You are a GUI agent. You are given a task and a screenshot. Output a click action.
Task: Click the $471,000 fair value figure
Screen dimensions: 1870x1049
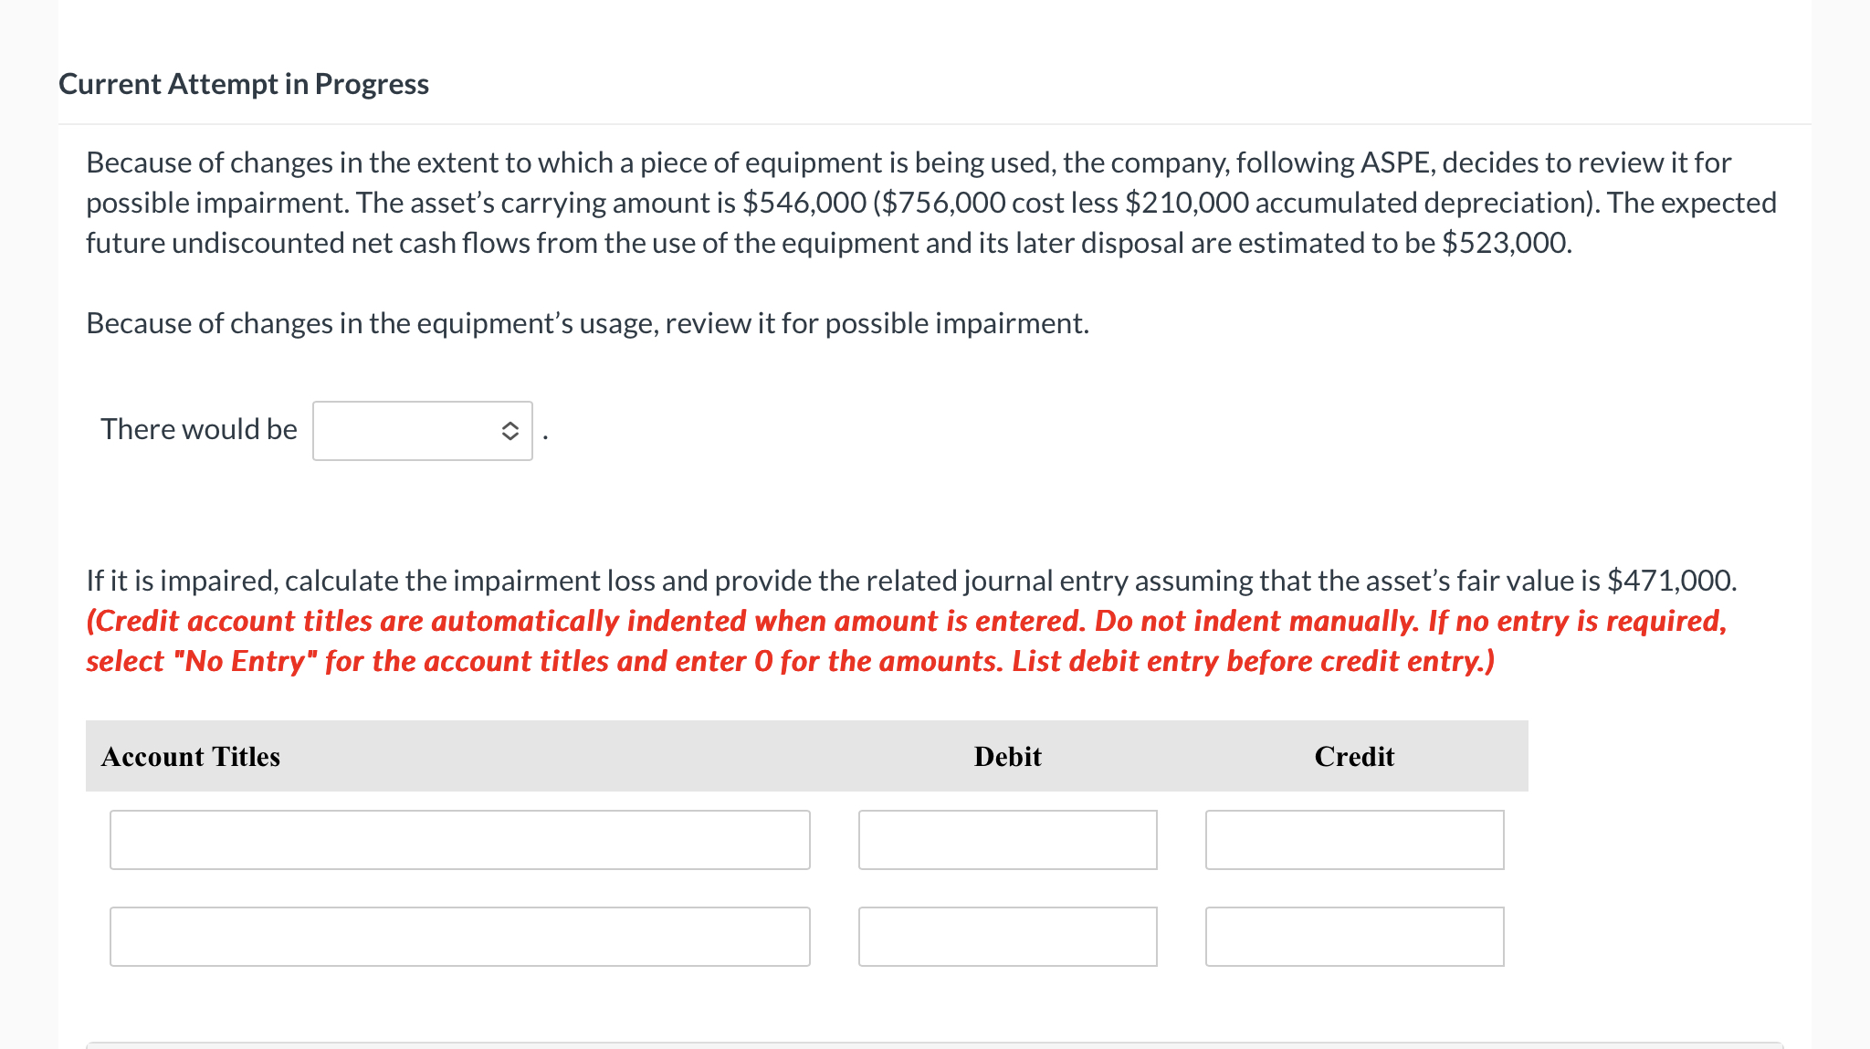point(1670,581)
